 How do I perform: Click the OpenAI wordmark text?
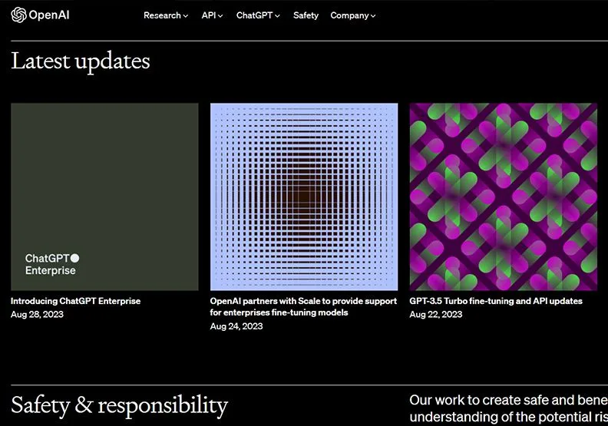[49, 15]
